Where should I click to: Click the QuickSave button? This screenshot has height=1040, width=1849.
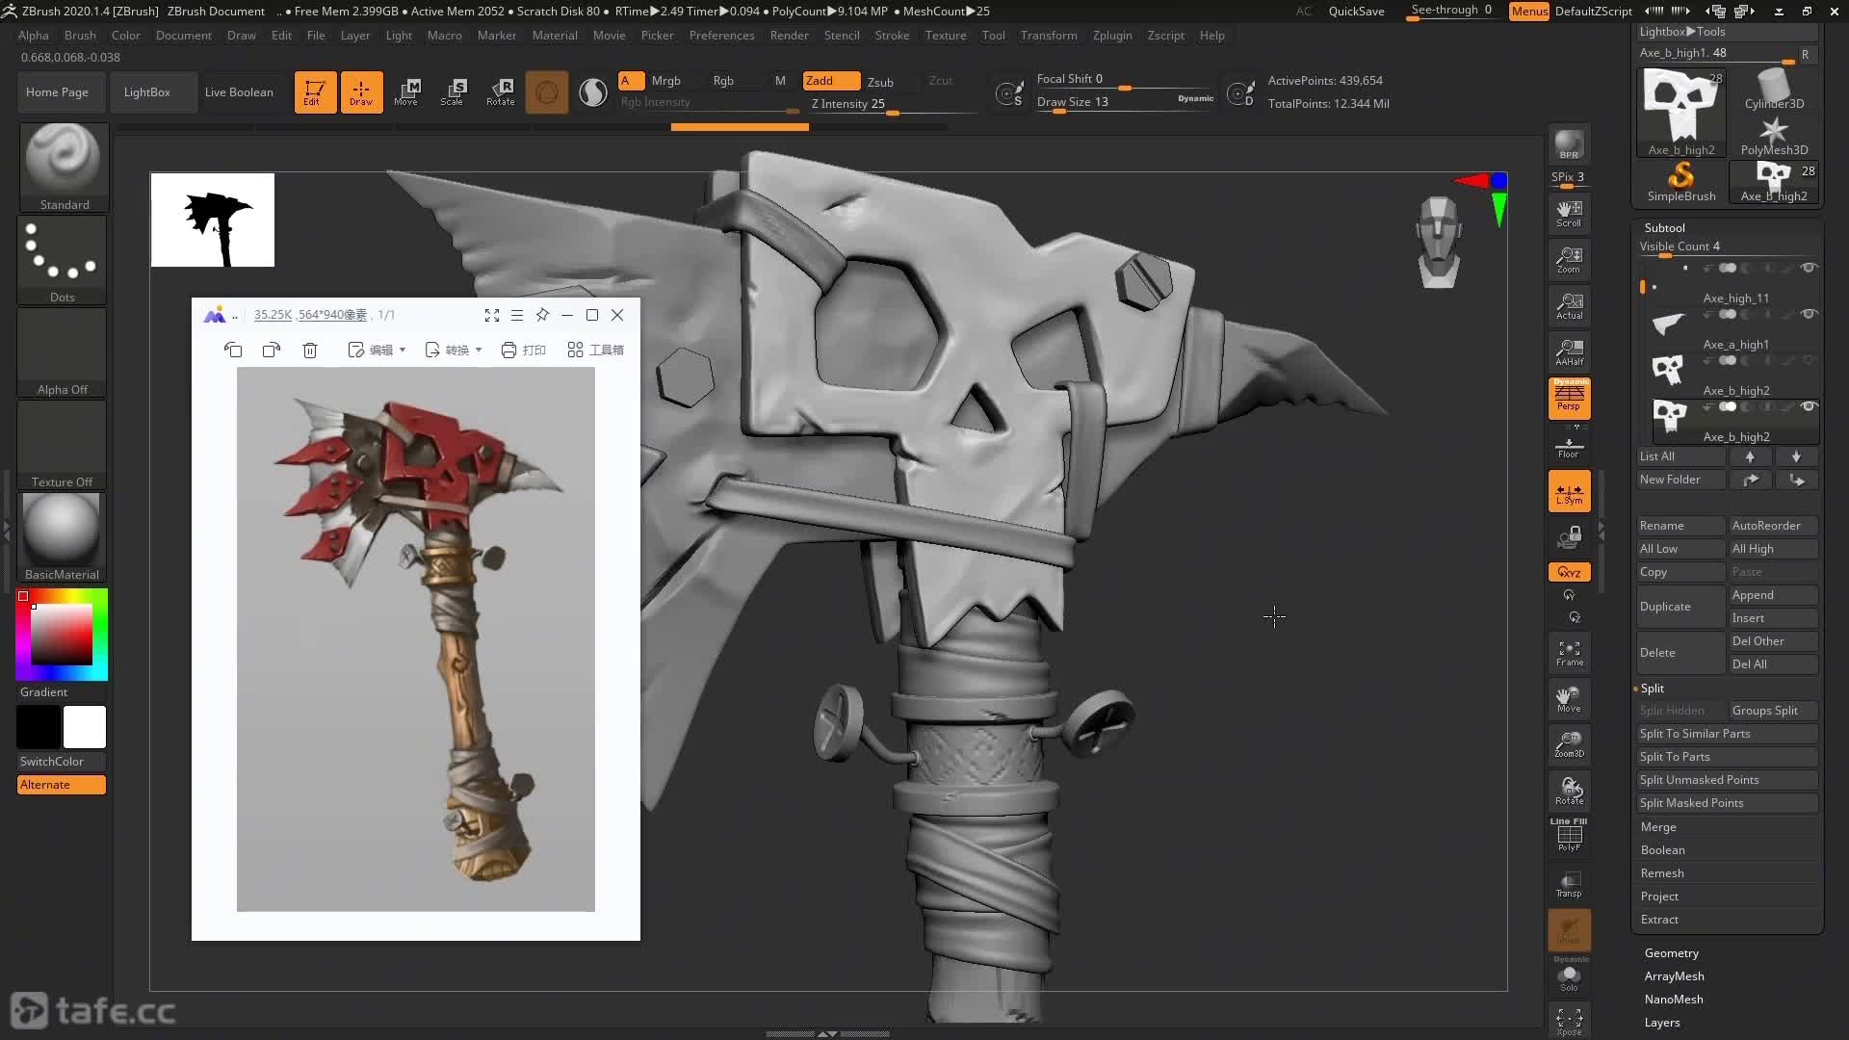(1356, 12)
